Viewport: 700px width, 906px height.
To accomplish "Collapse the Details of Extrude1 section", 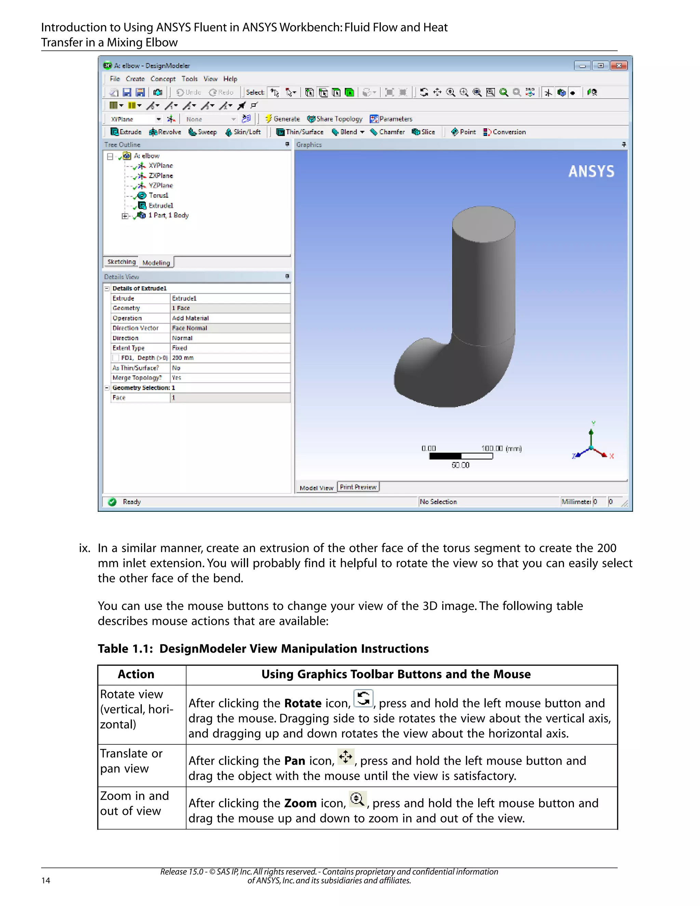I will [107, 288].
